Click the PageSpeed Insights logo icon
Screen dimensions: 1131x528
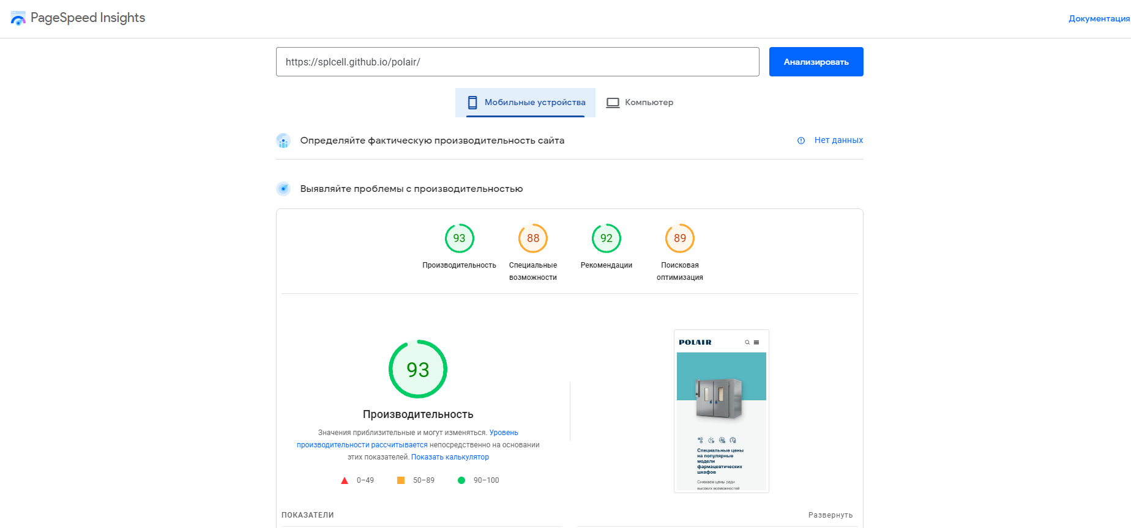[x=18, y=18]
